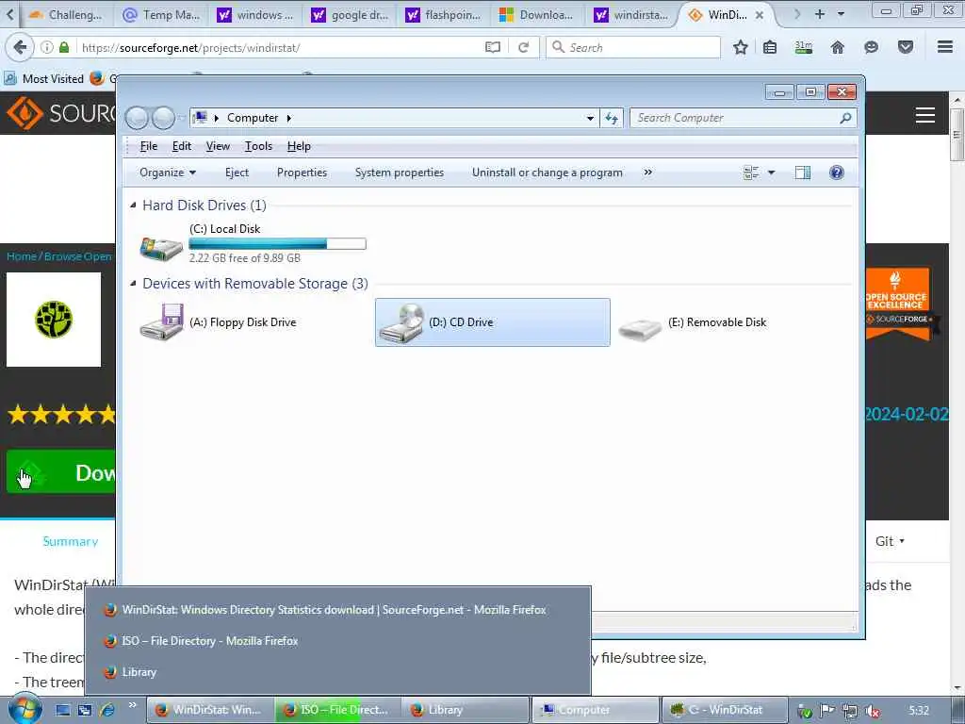Viewport: 965px width, 724px height.
Task: Open the Firefox downloads icon showing 31m
Action: click(x=804, y=47)
